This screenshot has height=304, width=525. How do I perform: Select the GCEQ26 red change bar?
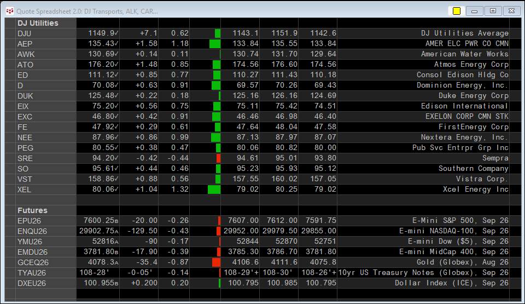[x=217, y=262]
